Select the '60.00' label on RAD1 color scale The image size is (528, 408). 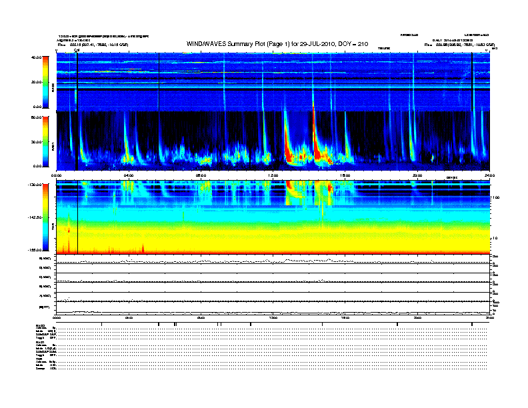(36, 117)
